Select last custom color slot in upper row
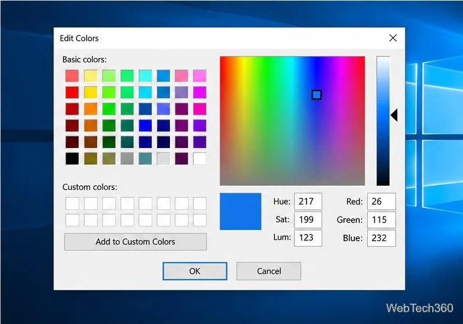Image resolution: width=463 pixels, height=324 pixels. pyautogui.click(x=200, y=203)
